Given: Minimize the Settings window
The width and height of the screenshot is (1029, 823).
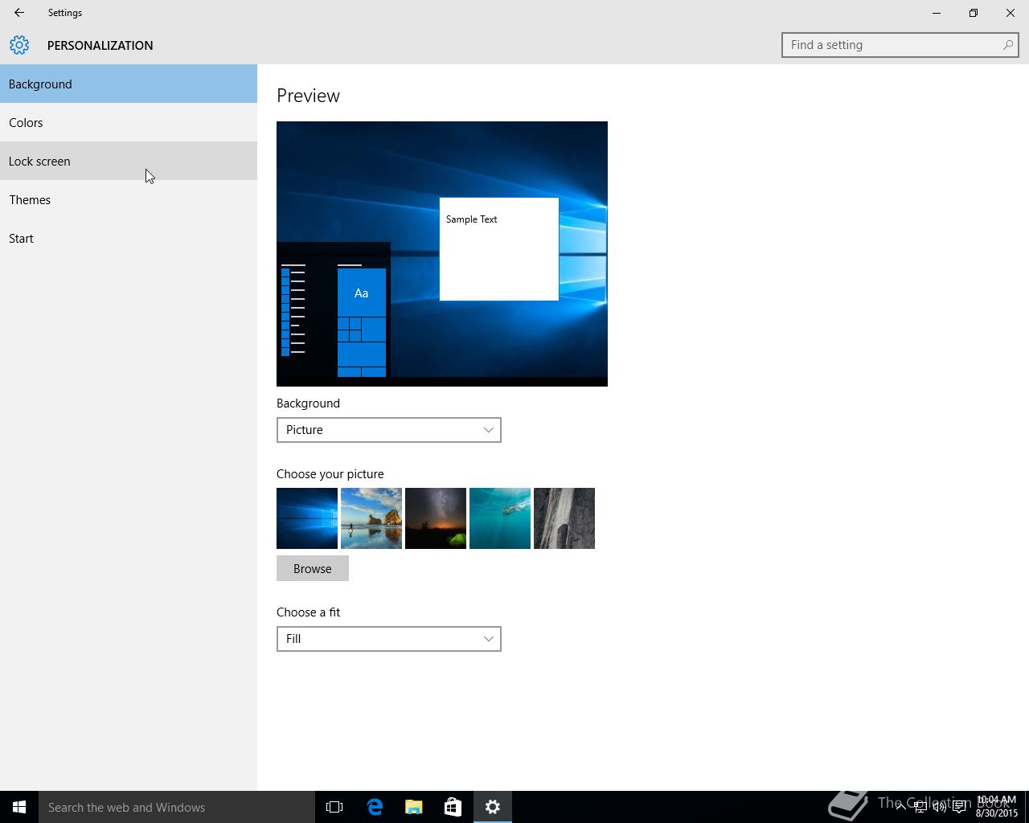Looking at the screenshot, I should [x=937, y=13].
